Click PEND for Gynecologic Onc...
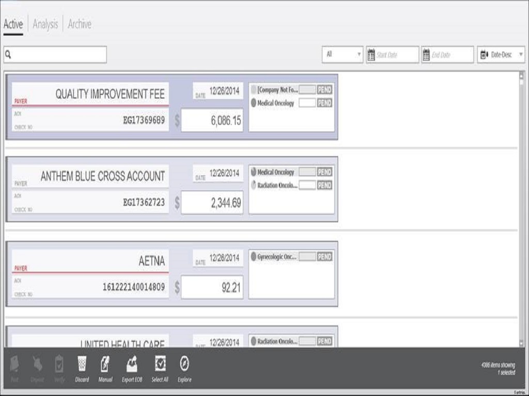529x396 pixels. pyautogui.click(x=324, y=257)
